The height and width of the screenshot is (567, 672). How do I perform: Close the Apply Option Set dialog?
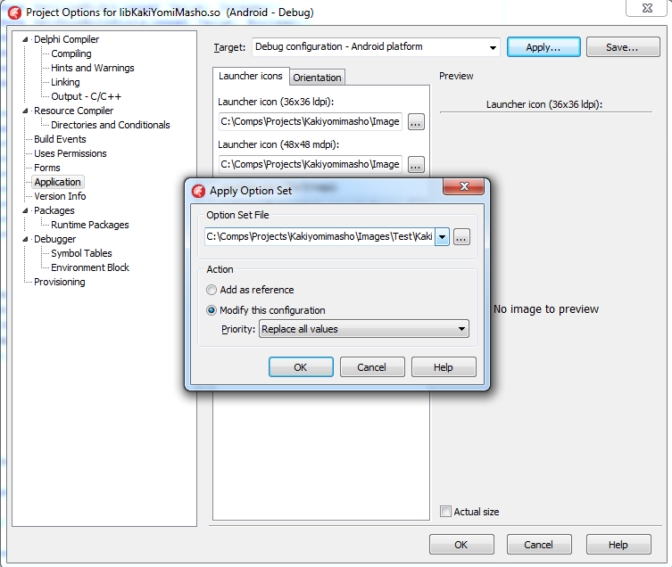pos(464,186)
